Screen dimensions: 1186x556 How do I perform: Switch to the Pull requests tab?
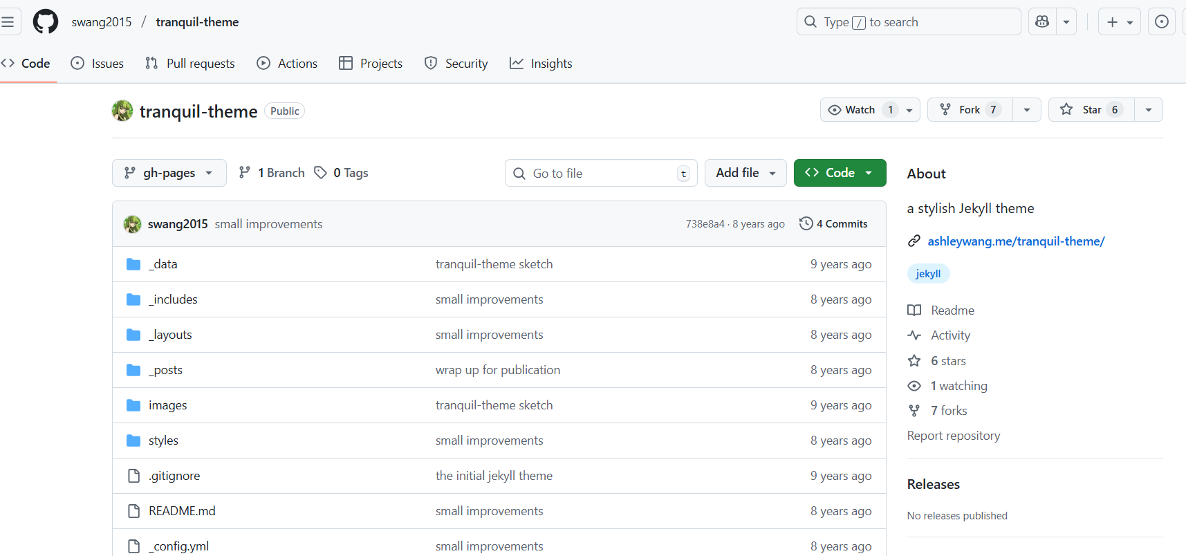pos(190,64)
